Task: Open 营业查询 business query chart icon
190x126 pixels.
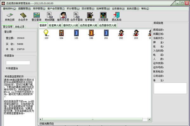Action: click(x=36, y=16)
